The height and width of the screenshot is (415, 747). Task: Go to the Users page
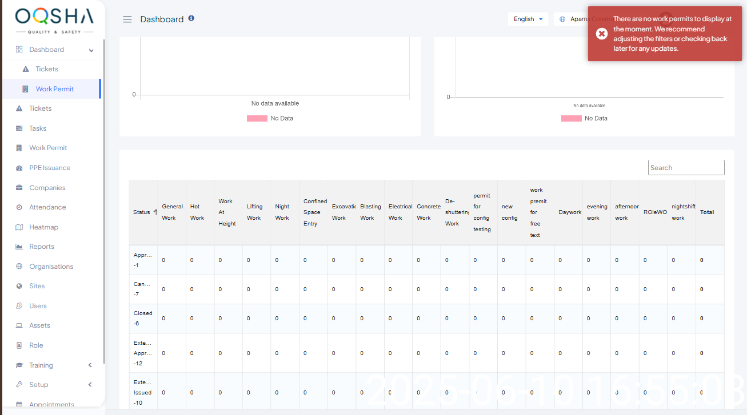[38, 306]
